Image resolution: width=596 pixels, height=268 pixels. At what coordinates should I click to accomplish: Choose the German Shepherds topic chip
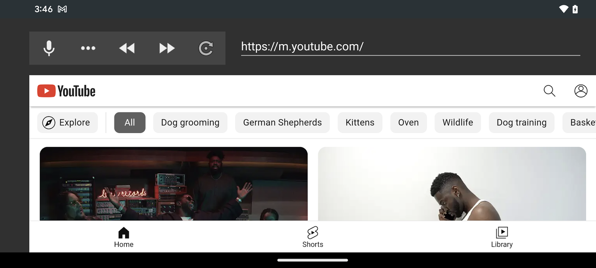pyautogui.click(x=282, y=122)
